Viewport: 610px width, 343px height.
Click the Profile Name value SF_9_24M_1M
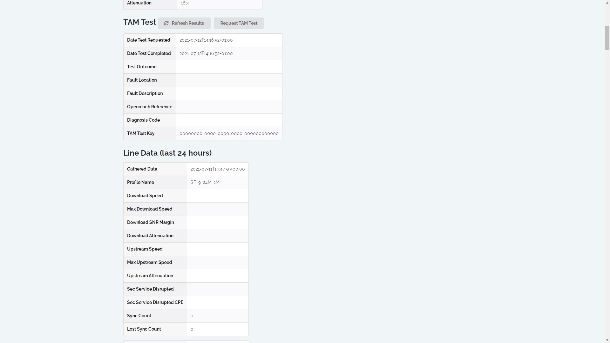click(x=205, y=183)
